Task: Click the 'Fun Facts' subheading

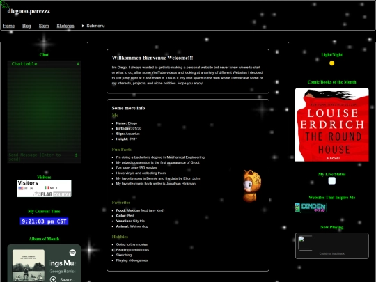Action: tap(122, 150)
